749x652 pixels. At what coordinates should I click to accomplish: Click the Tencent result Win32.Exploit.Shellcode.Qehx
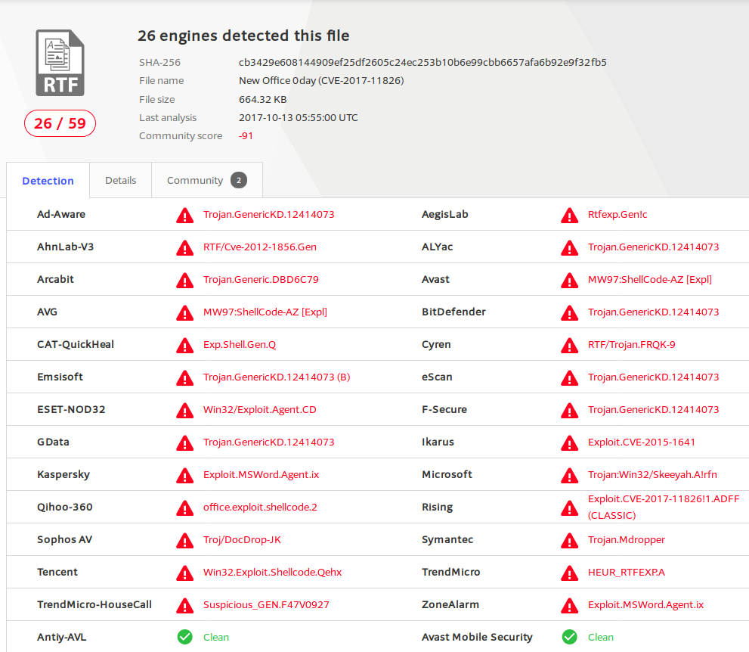pyautogui.click(x=272, y=572)
